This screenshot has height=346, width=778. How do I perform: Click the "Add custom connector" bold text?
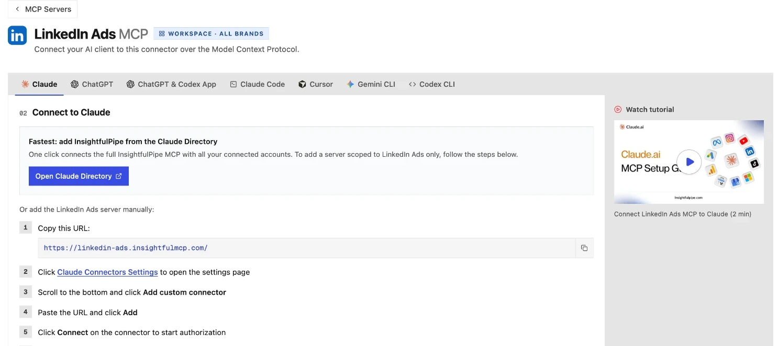coord(184,292)
